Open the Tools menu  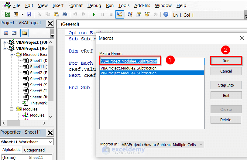[124, 5]
